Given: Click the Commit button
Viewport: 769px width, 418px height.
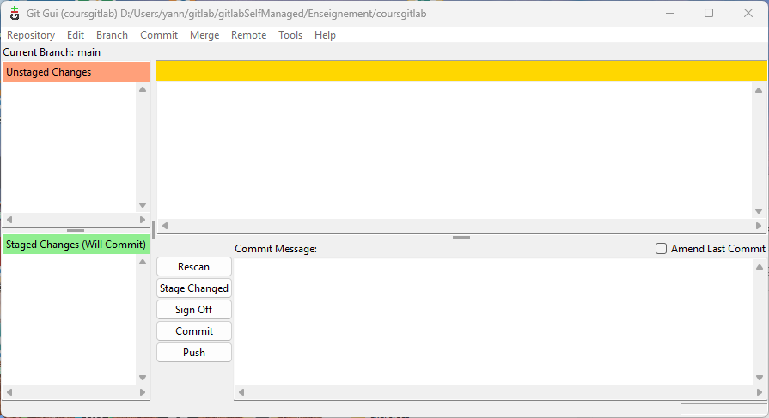Looking at the screenshot, I should (x=193, y=331).
